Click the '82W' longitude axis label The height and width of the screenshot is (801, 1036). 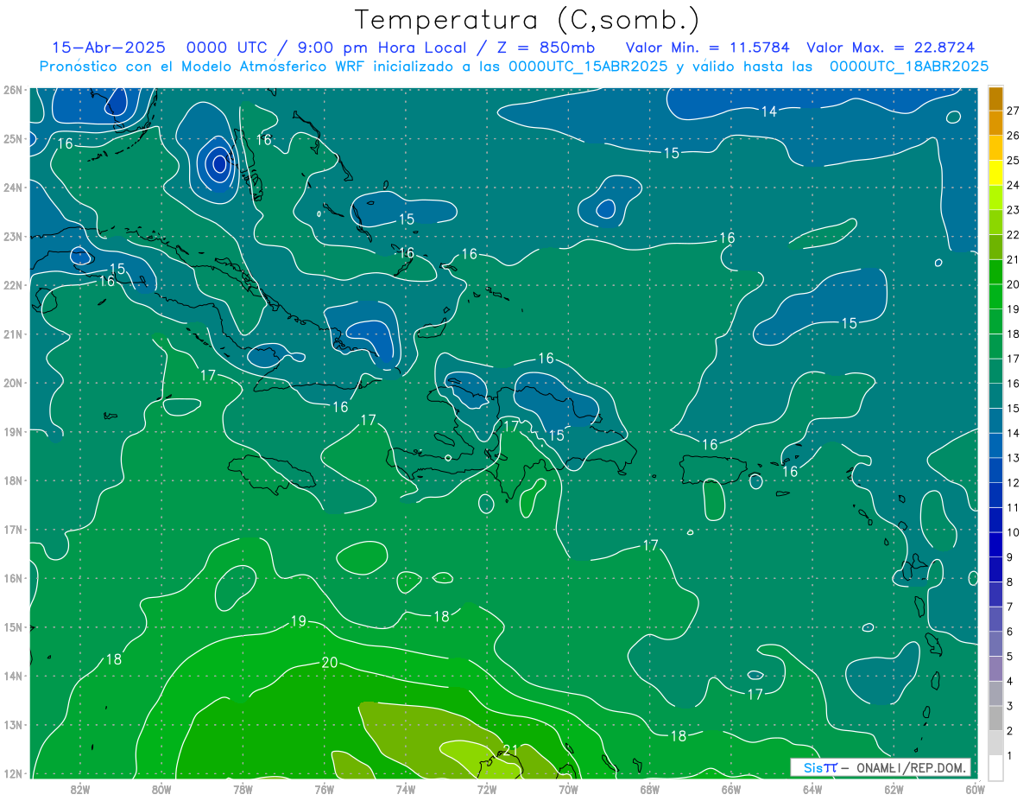[x=79, y=788]
